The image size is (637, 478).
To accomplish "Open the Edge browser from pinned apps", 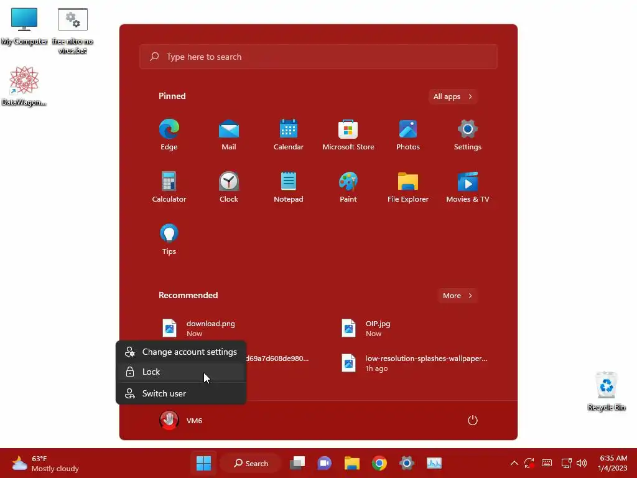I will coord(169,135).
